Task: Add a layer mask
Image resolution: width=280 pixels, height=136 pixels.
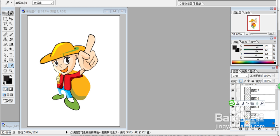Action: point(247,129)
